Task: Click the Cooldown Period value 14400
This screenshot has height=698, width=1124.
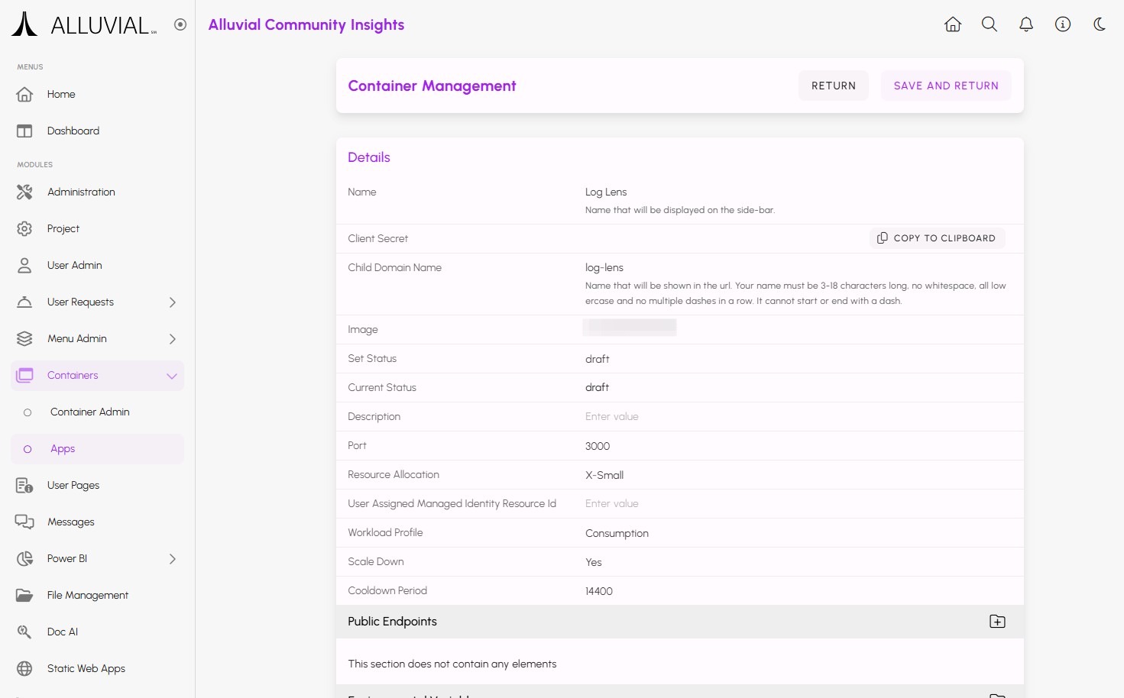Action: (x=599, y=591)
